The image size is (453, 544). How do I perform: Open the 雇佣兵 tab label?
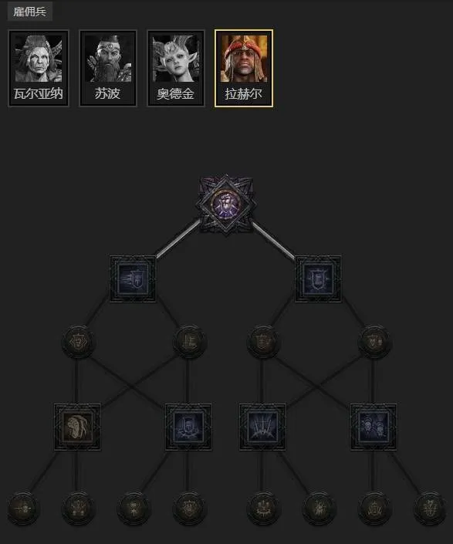click(30, 12)
